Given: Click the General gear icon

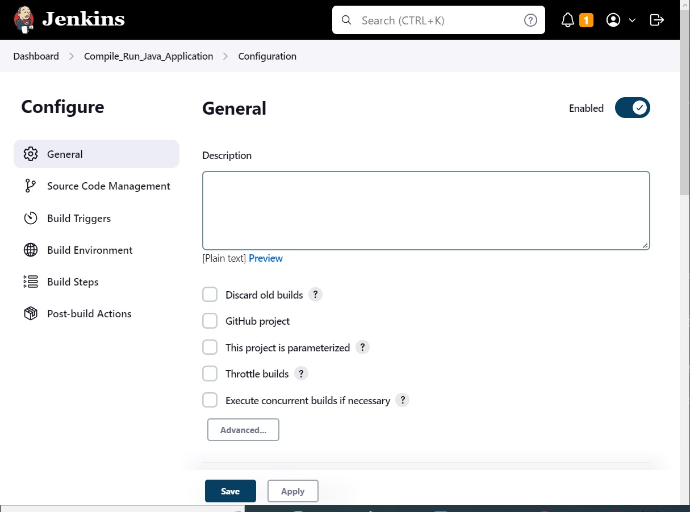Looking at the screenshot, I should click(31, 154).
